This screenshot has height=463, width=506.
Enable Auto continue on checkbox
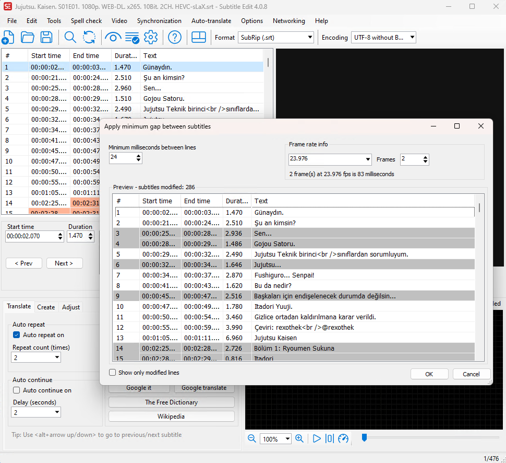tap(17, 390)
